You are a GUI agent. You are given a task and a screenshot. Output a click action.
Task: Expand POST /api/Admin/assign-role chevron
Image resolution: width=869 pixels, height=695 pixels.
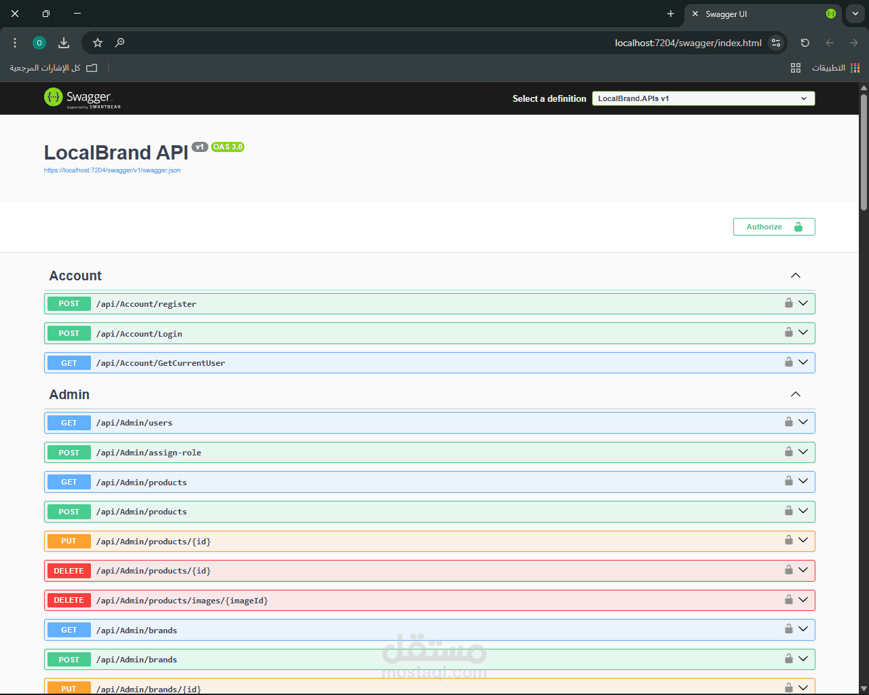(x=803, y=452)
